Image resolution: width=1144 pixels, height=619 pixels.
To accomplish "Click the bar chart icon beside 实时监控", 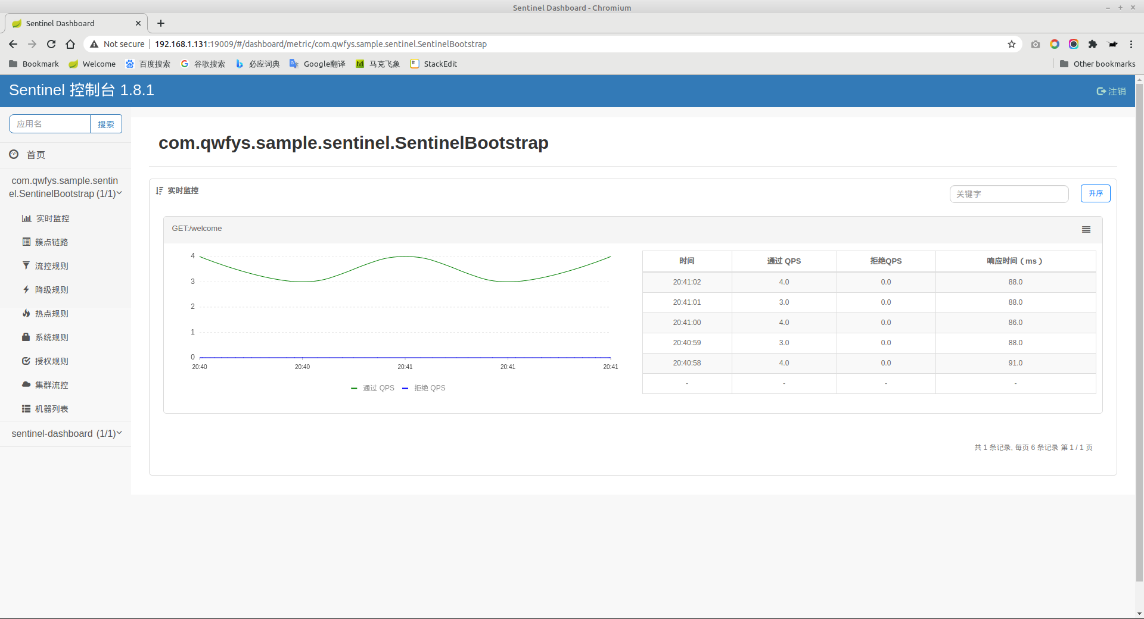I will 26,218.
